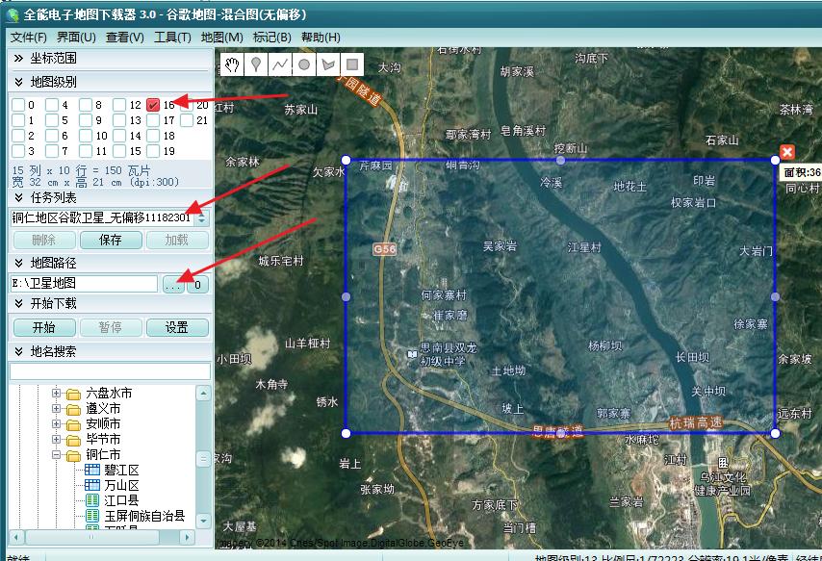This screenshot has width=822, height=561.
Task: Select the circle selection tool
Action: click(x=304, y=64)
